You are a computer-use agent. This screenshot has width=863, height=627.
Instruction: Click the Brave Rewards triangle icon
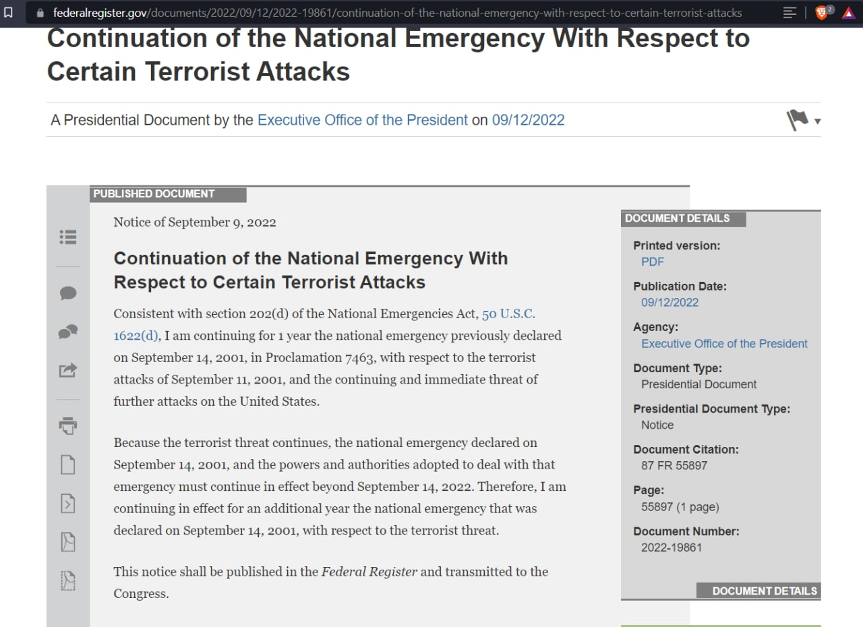point(848,13)
